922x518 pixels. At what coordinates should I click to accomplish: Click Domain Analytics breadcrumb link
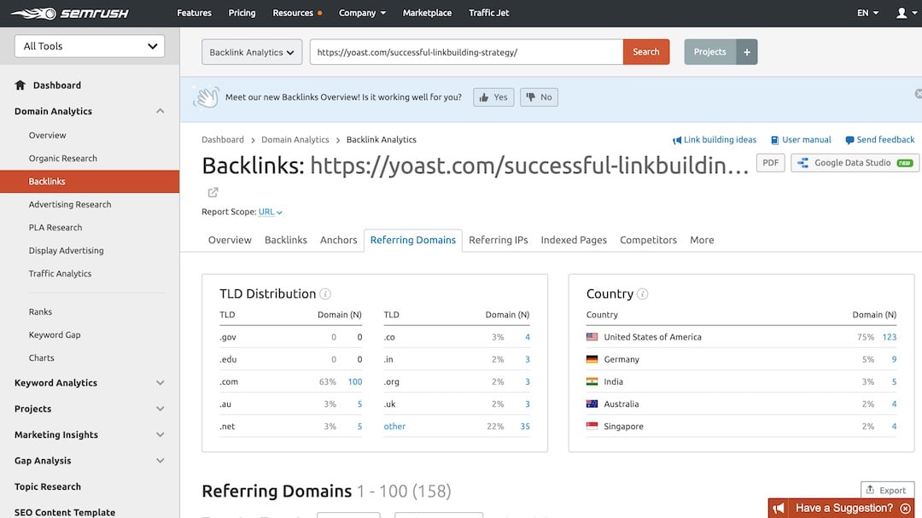pos(295,140)
